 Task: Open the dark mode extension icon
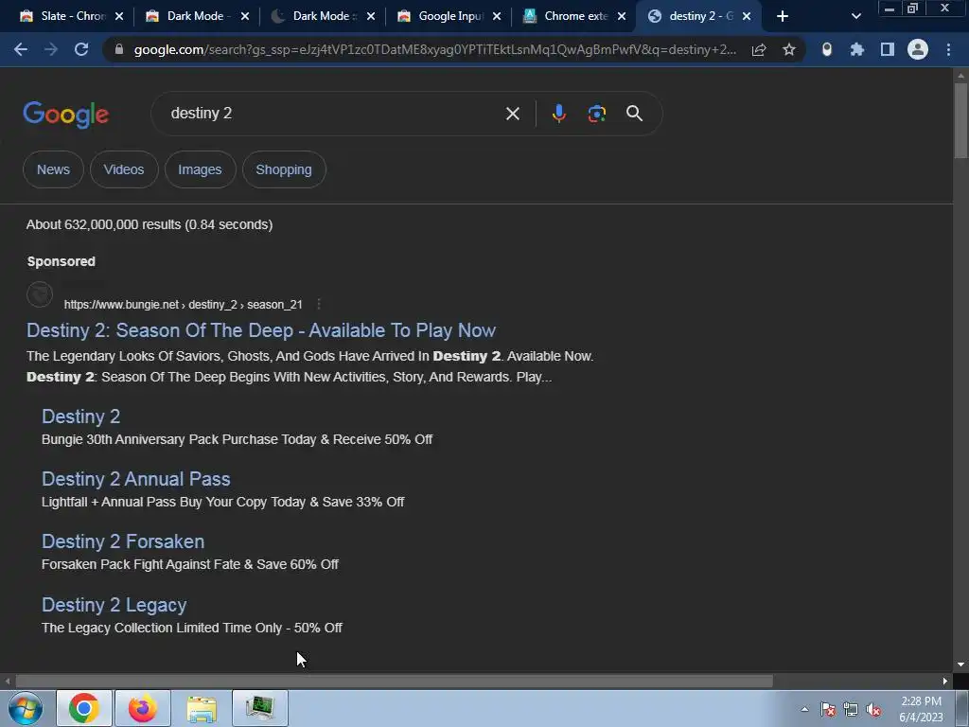pyautogui.click(x=827, y=49)
